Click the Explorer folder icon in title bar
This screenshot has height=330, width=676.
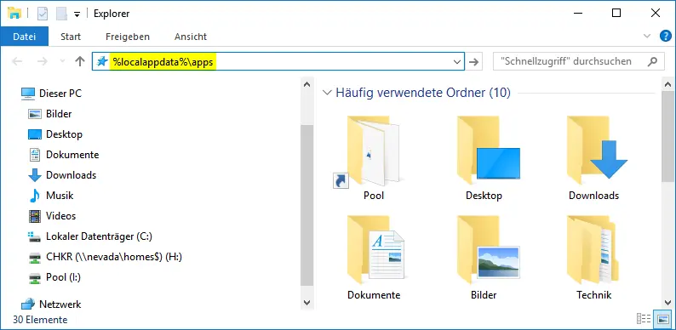pyautogui.click(x=14, y=13)
